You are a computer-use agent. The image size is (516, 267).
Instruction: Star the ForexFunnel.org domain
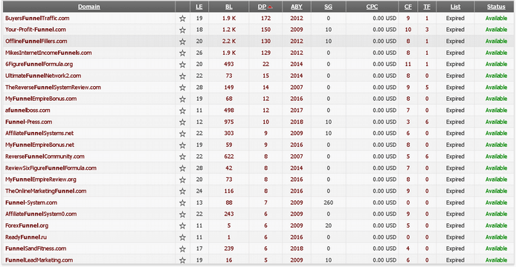182,226
